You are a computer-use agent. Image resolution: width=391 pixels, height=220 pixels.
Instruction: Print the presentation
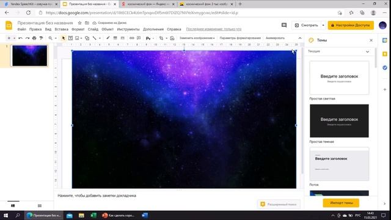[x=34, y=38]
